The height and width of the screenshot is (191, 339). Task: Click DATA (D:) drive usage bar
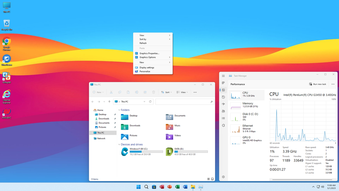point(191,152)
